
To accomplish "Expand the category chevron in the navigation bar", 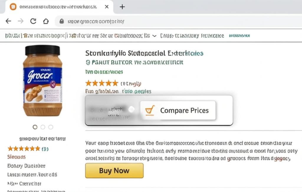I will [155, 35].
